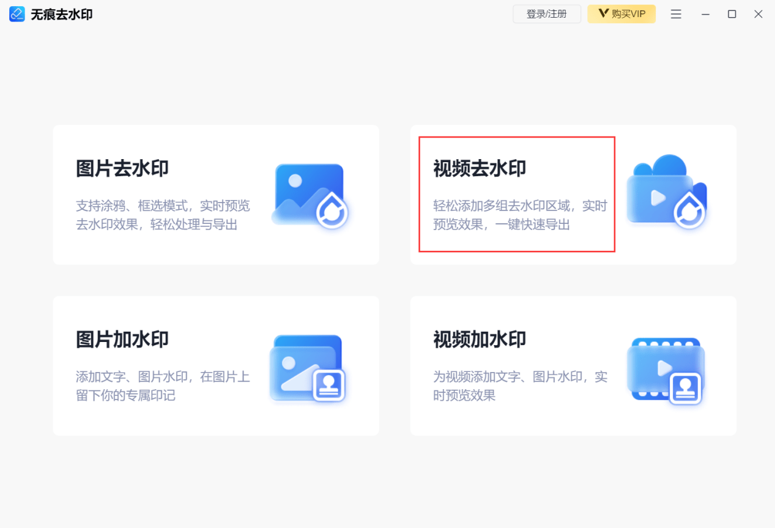Image resolution: width=775 pixels, height=528 pixels.
Task: Open the hamburger menu in title bar
Action: pyautogui.click(x=676, y=14)
